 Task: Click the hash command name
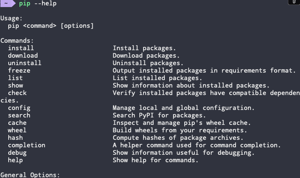click(15, 138)
